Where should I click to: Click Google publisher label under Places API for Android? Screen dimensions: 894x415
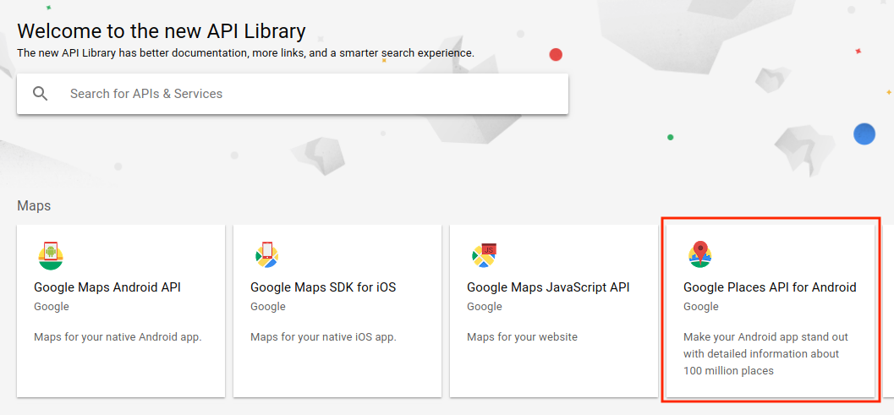pyautogui.click(x=701, y=307)
